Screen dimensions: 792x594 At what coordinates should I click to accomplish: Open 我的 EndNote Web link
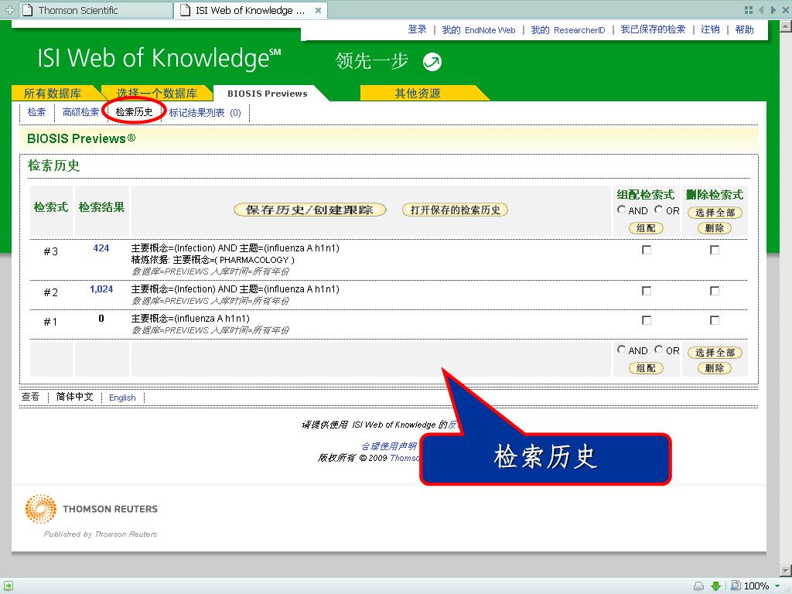click(478, 30)
